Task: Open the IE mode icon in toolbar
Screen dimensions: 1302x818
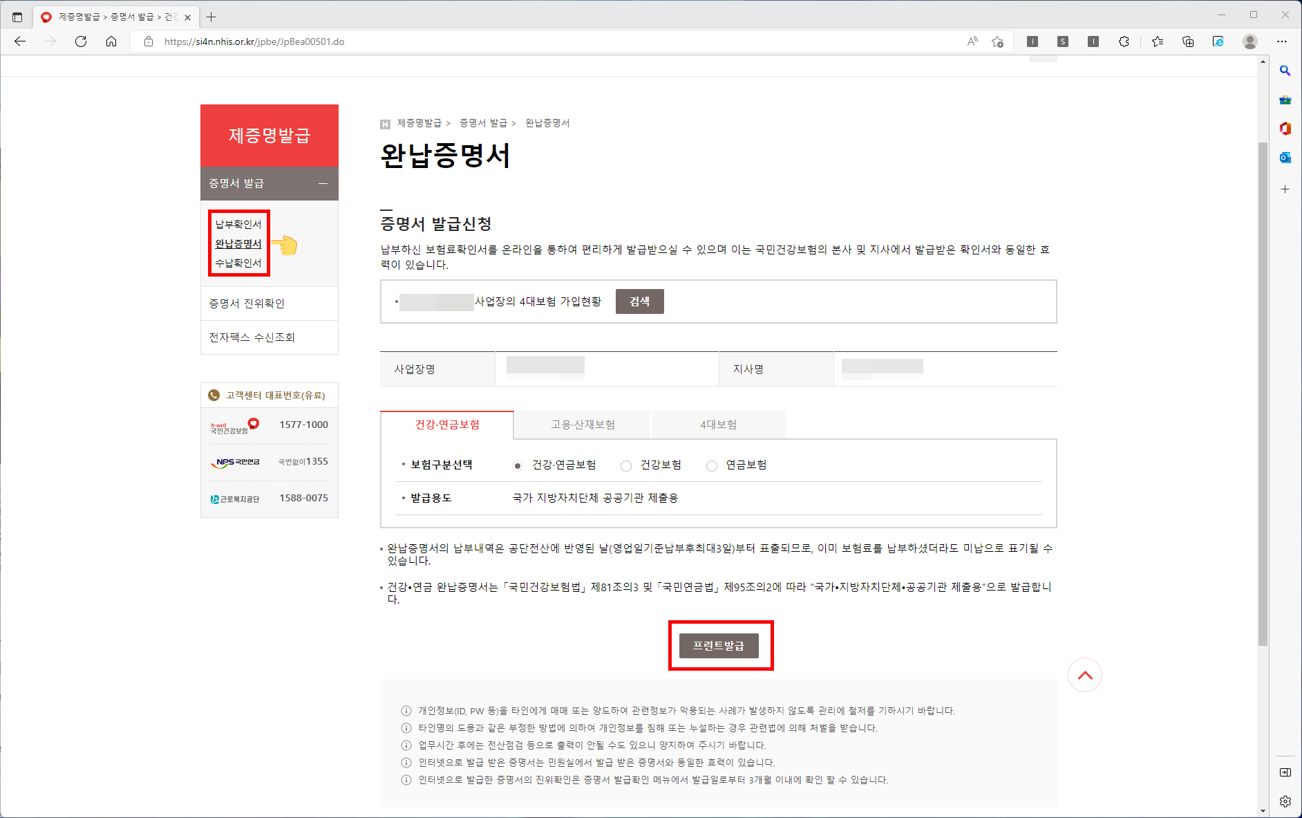Action: (1218, 41)
